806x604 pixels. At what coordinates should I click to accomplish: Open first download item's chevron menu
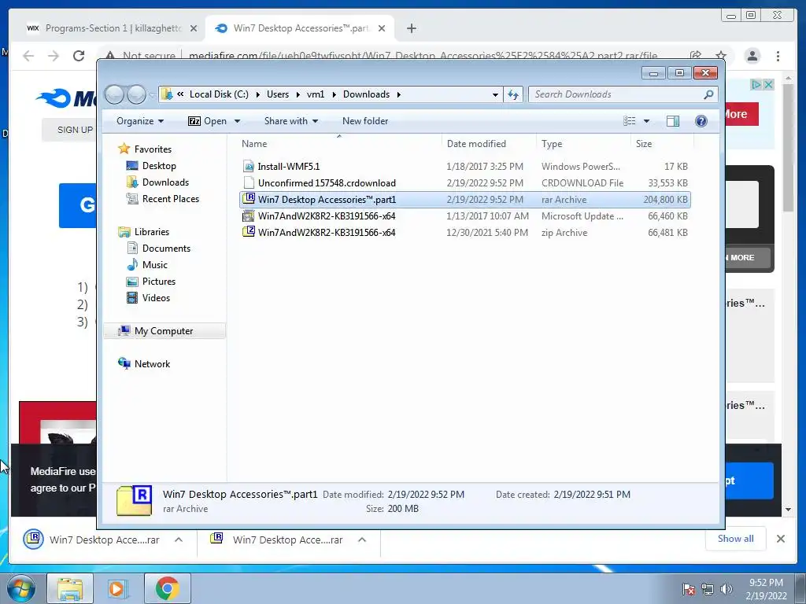pos(179,540)
